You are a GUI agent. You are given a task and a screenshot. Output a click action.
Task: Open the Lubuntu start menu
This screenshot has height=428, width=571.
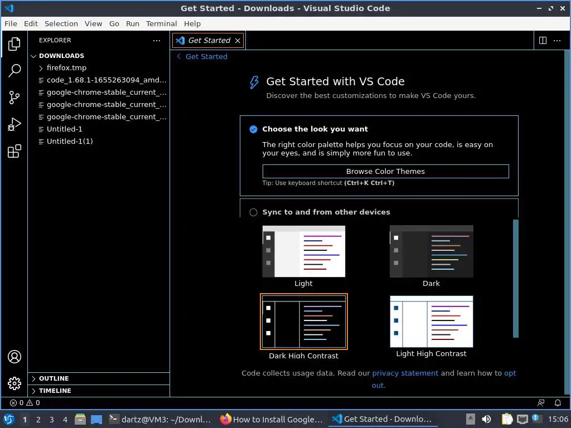point(9,419)
